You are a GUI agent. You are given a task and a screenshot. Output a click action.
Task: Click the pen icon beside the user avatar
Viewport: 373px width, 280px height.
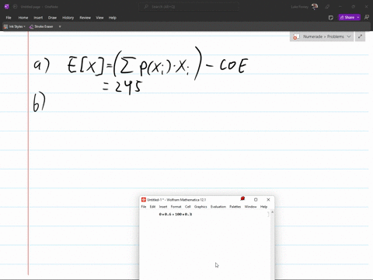[x=327, y=7]
